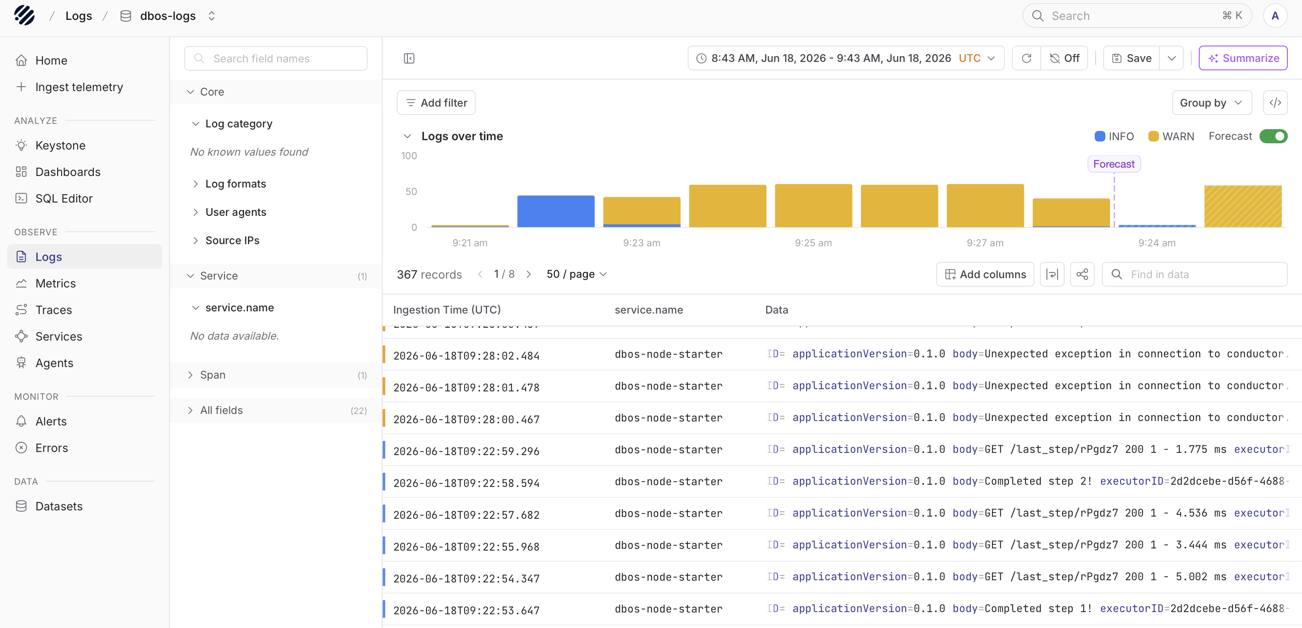Select Logs in sidebar
1302x628 pixels.
pos(85,257)
